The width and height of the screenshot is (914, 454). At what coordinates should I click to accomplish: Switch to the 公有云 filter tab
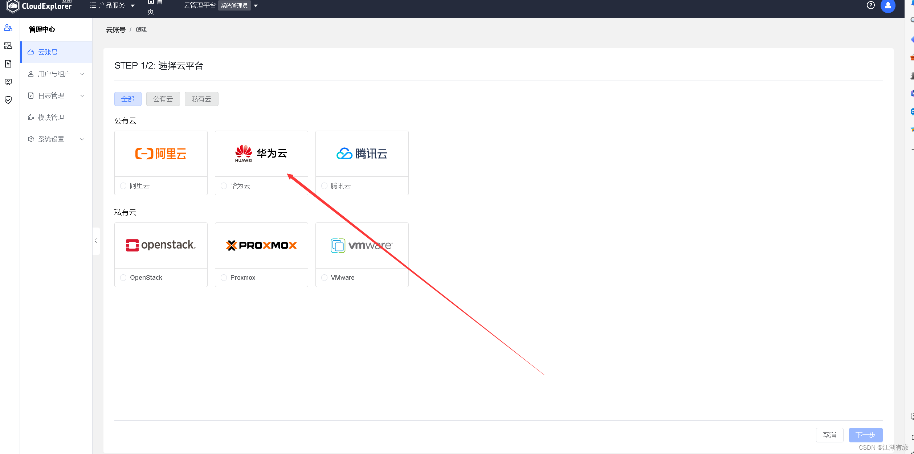click(163, 99)
